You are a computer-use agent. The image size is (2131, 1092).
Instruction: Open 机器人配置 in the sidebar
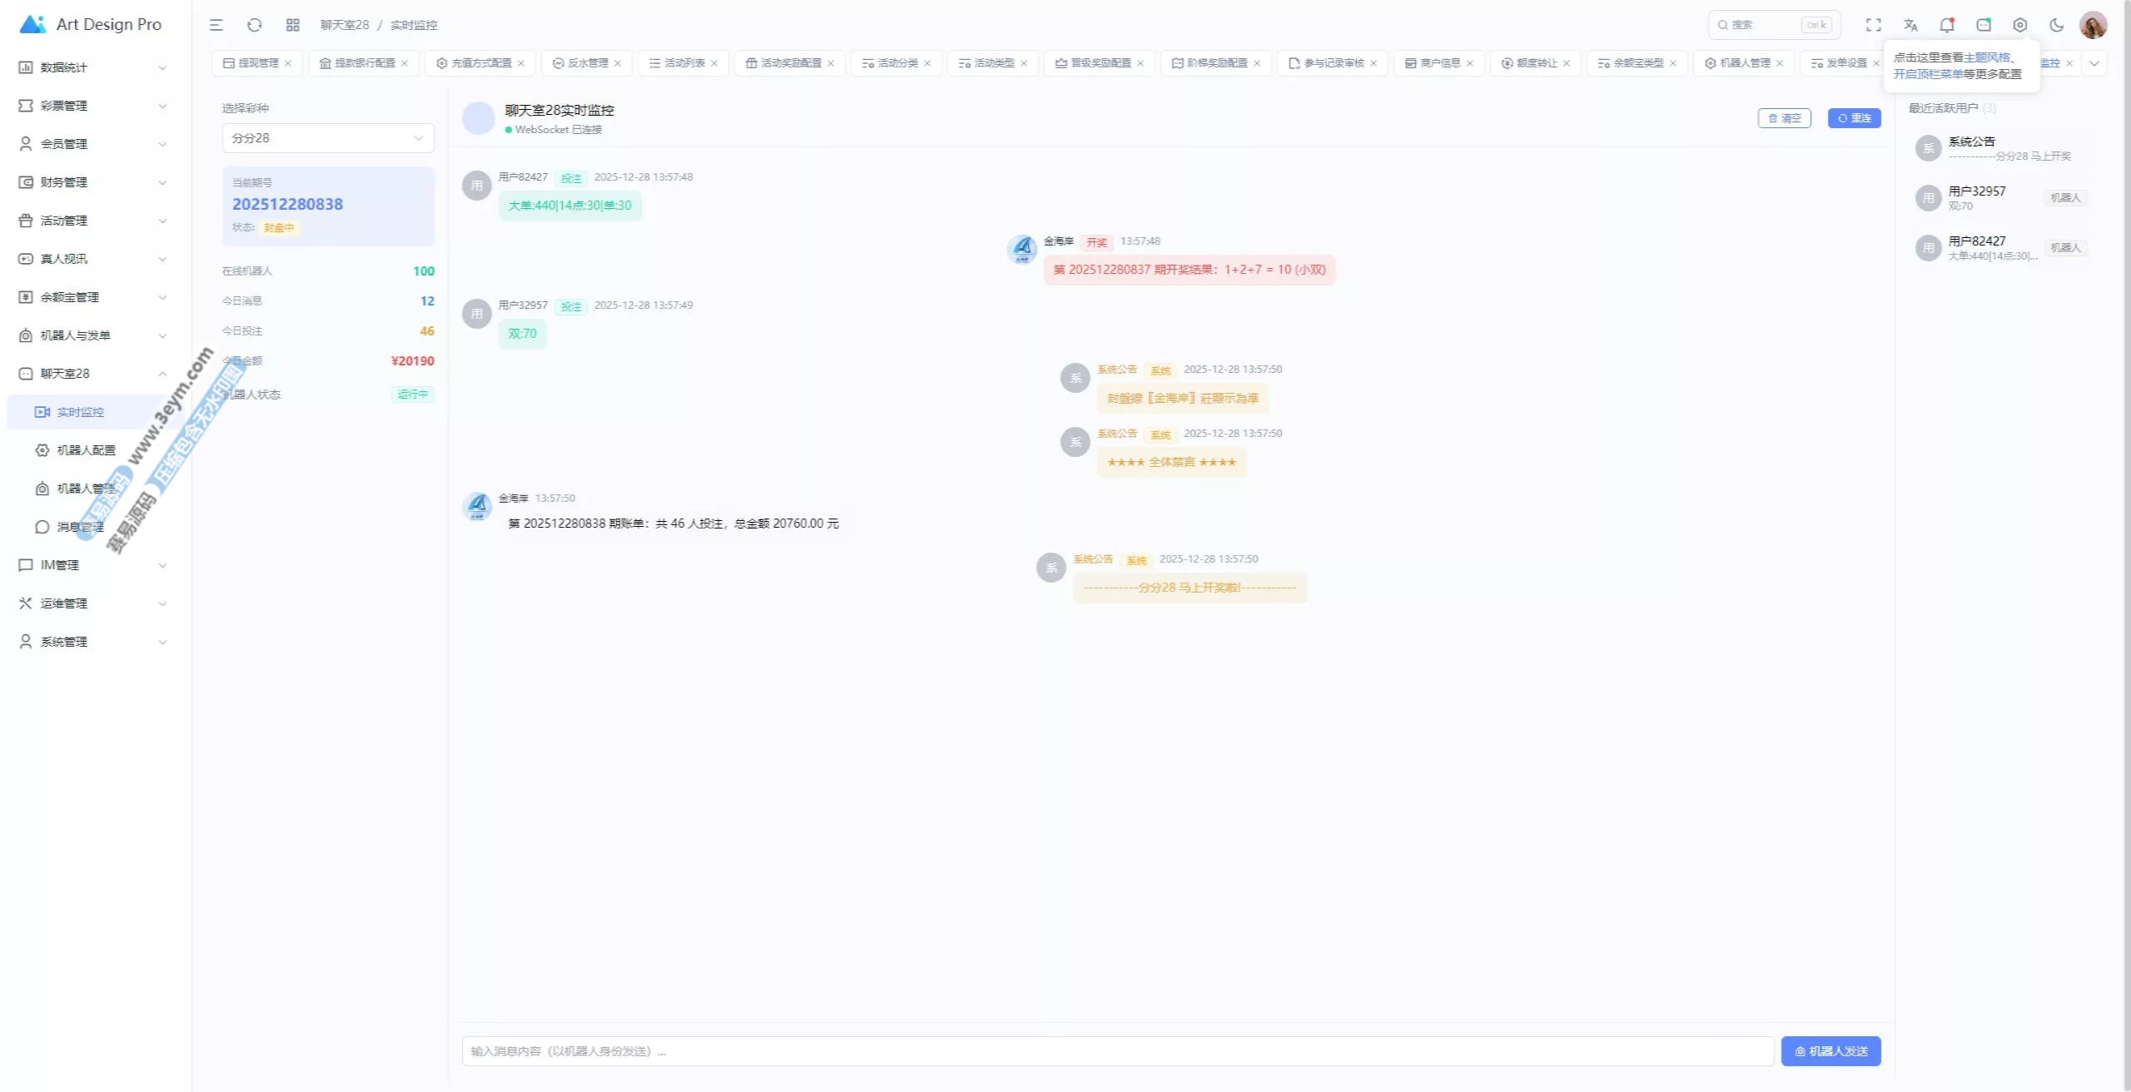point(86,450)
